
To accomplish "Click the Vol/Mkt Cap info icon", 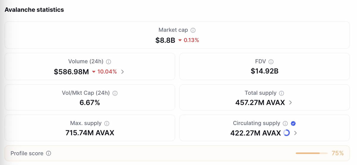I will click(115, 93).
